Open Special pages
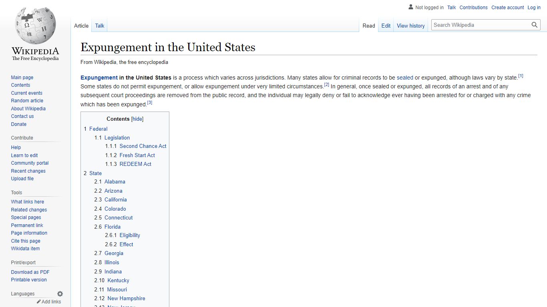Image resolution: width=547 pixels, height=307 pixels. [x=26, y=217]
